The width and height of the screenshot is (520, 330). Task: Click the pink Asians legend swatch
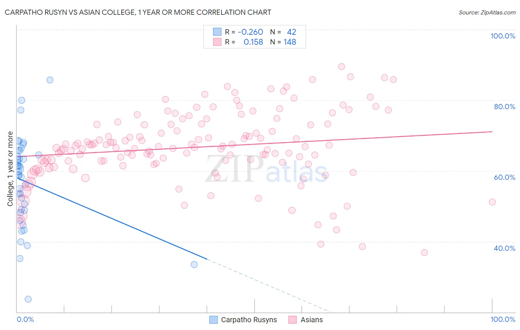click(293, 320)
